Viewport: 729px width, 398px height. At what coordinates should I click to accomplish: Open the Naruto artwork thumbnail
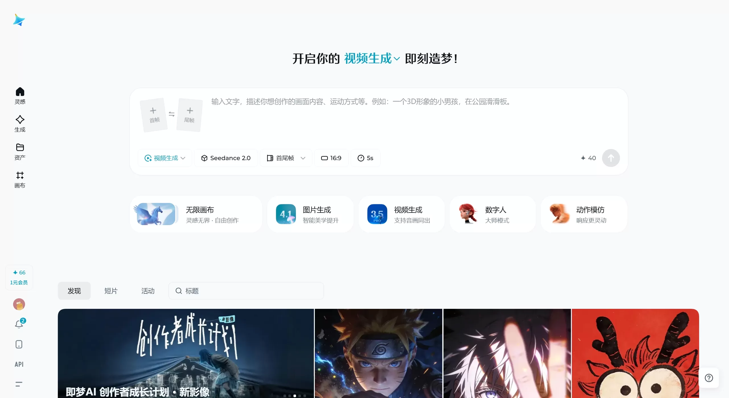pyautogui.click(x=379, y=353)
